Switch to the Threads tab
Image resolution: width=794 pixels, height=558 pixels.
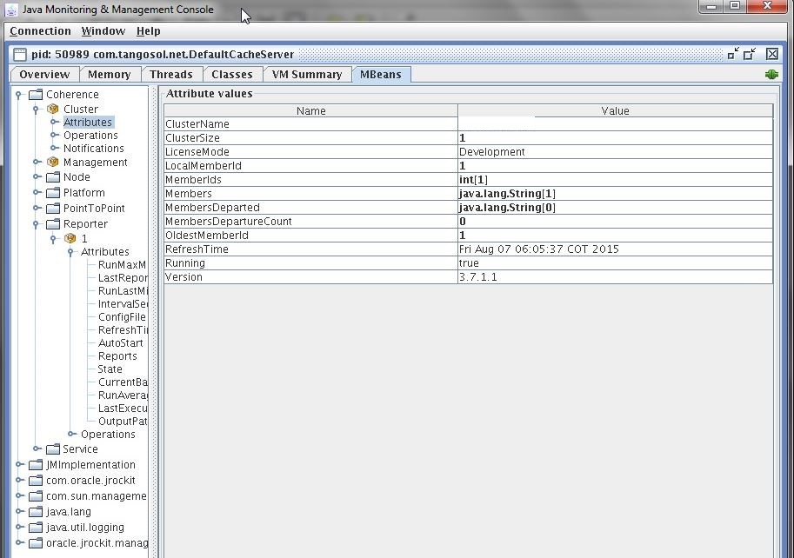171,75
